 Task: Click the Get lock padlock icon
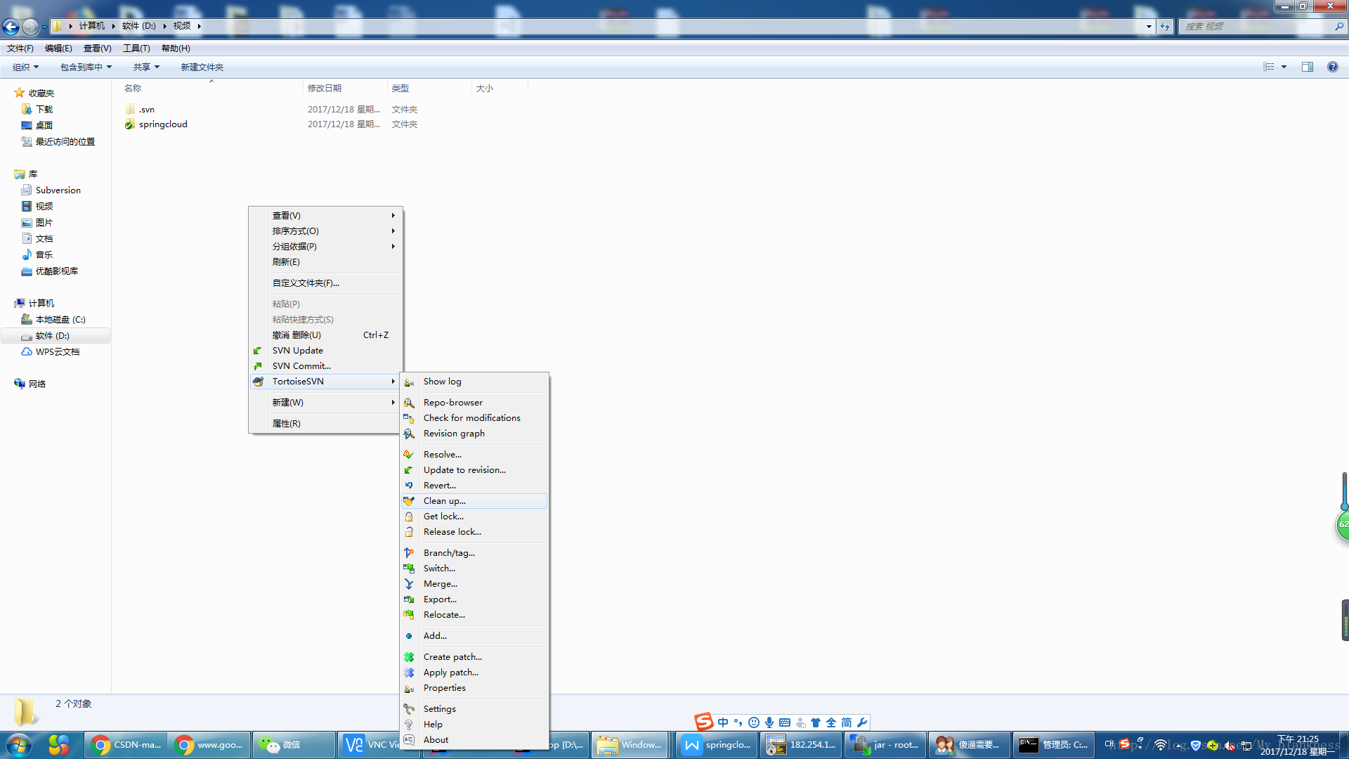click(x=409, y=517)
